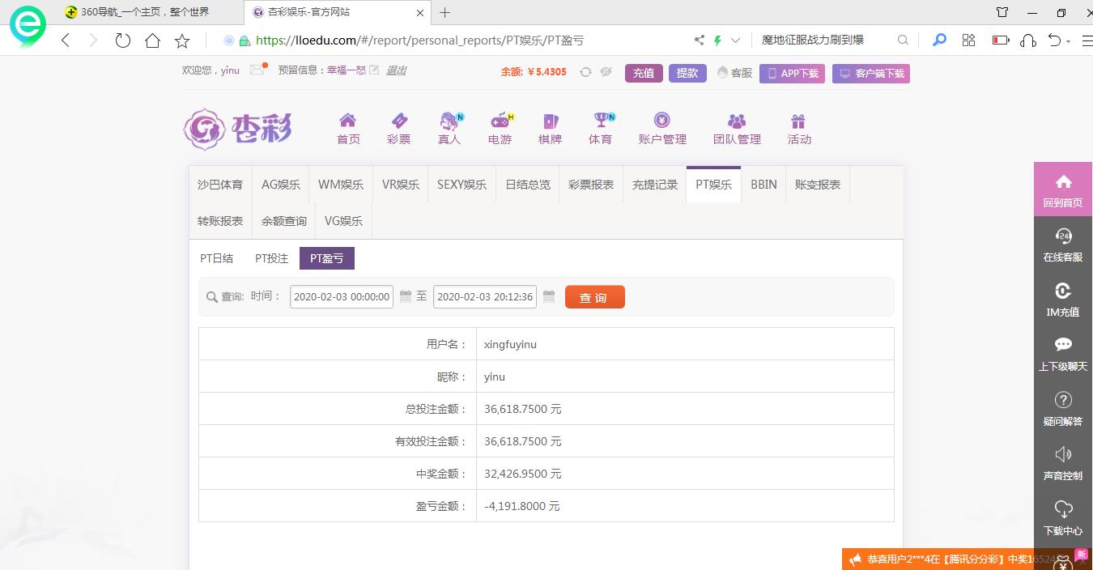
Task: Open the mail envelope notification icon
Action: pos(257,70)
